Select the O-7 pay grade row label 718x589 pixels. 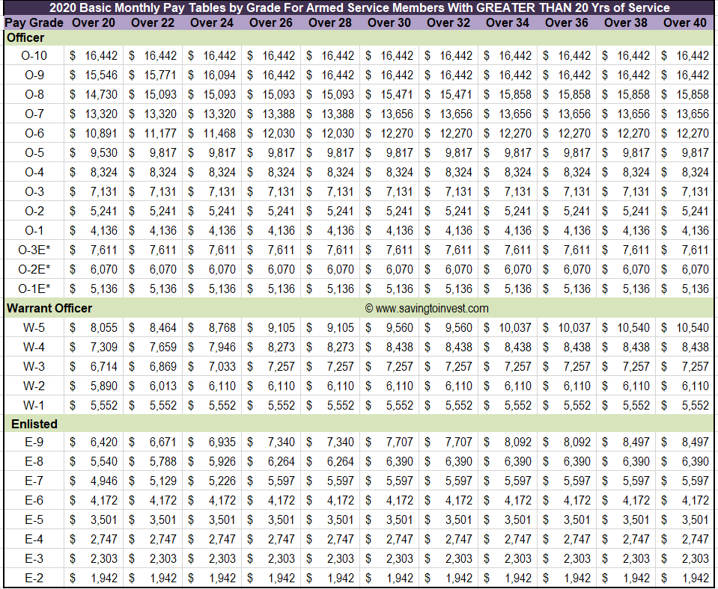coord(34,114)
